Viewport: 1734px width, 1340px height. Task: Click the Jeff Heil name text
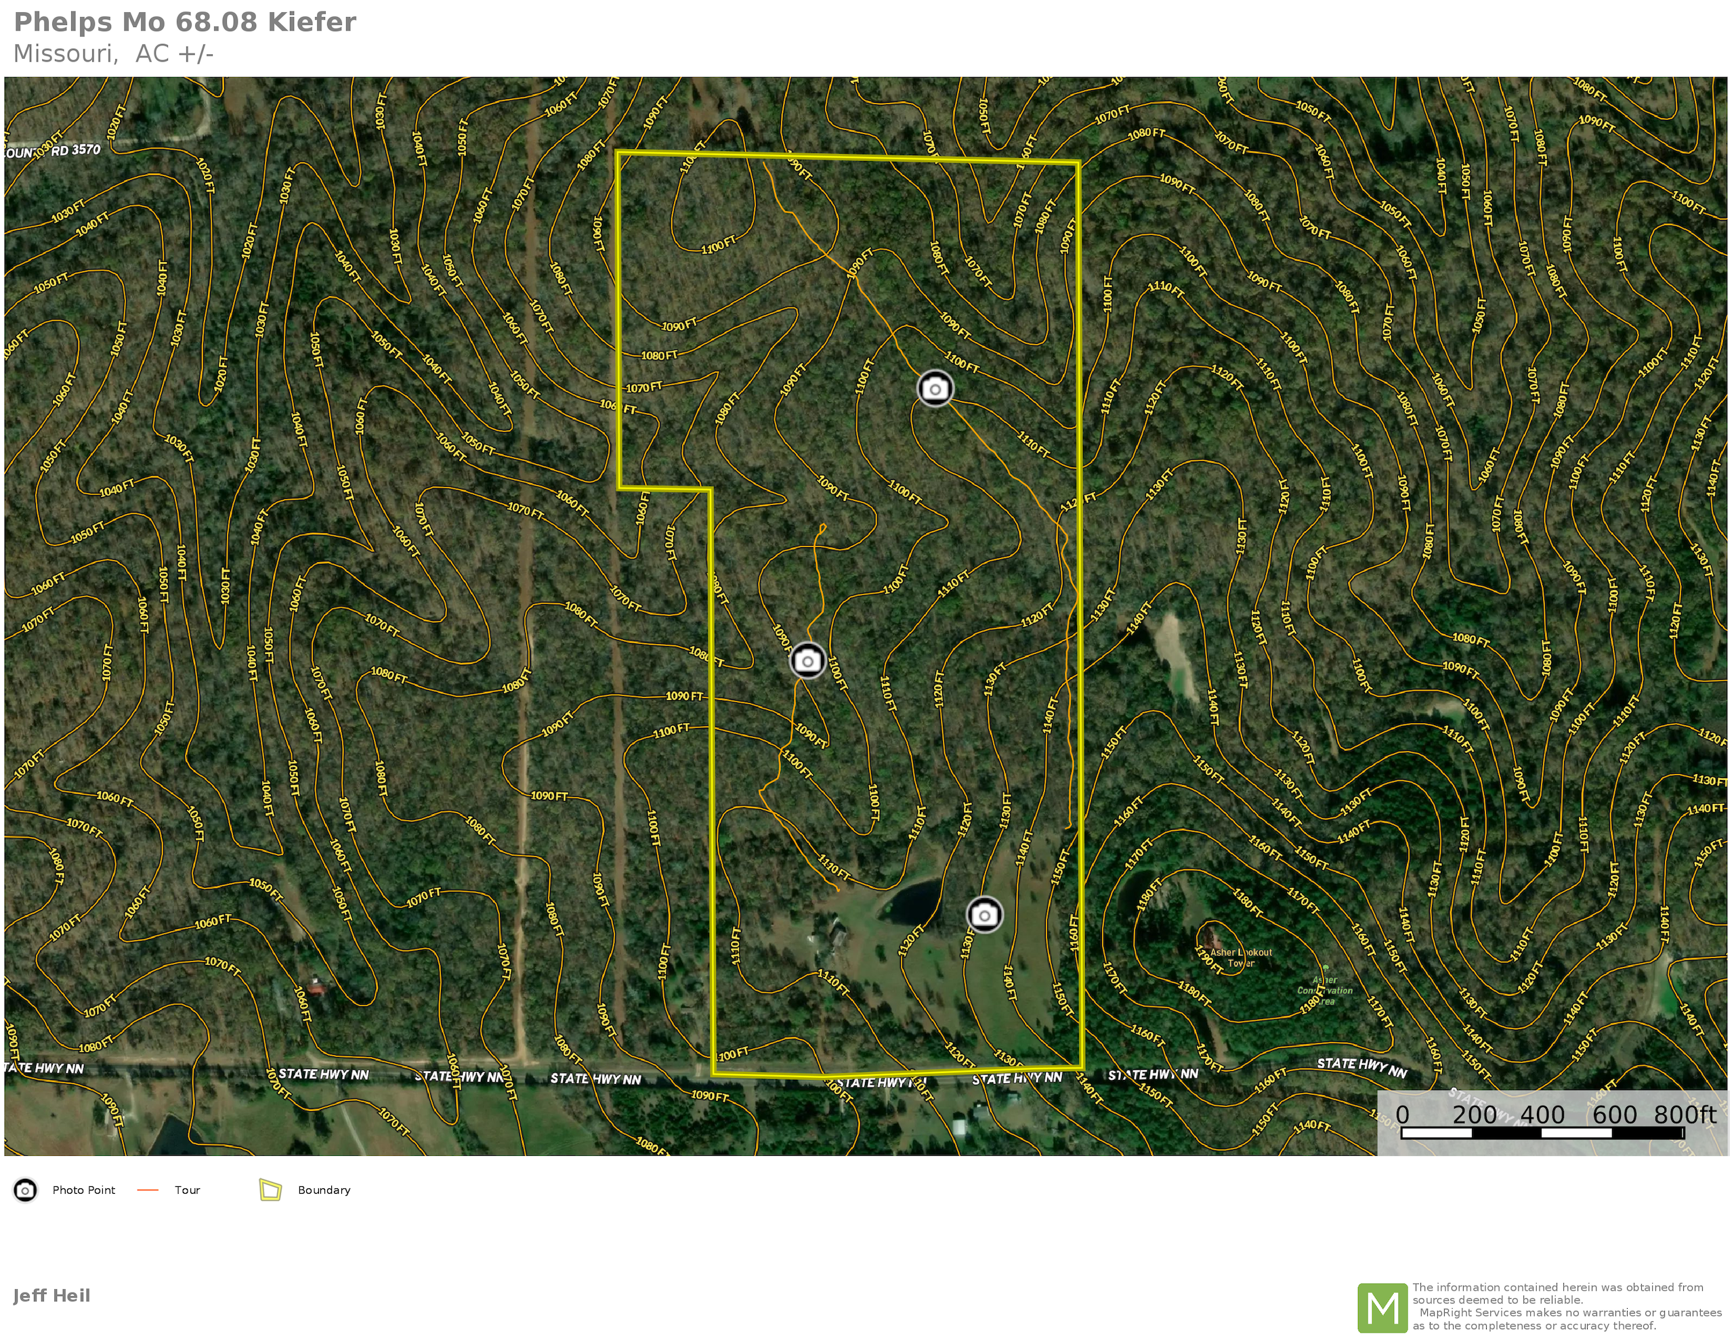click(x=51, y=1295)
